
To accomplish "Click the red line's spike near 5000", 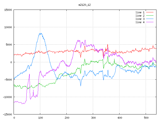I will (x=107, y=45).
